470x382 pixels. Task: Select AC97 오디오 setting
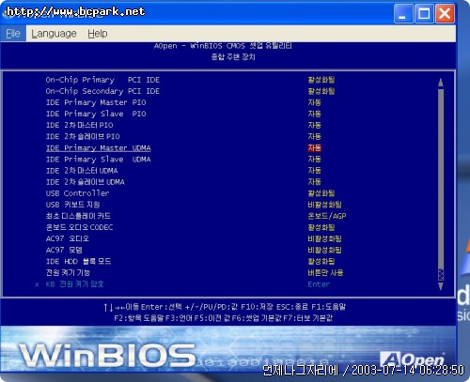[x=68, y=238]
